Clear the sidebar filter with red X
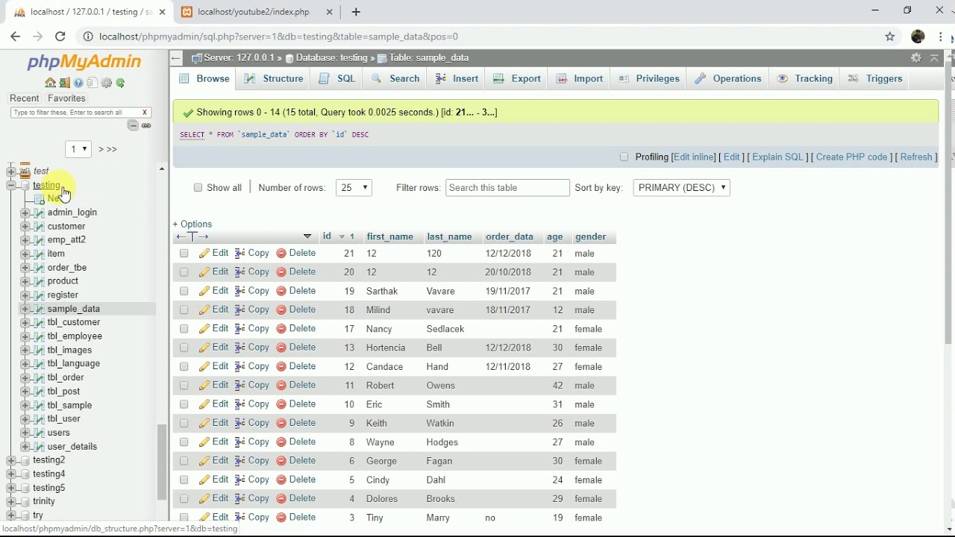955x537 pixels. coord(145,113)
